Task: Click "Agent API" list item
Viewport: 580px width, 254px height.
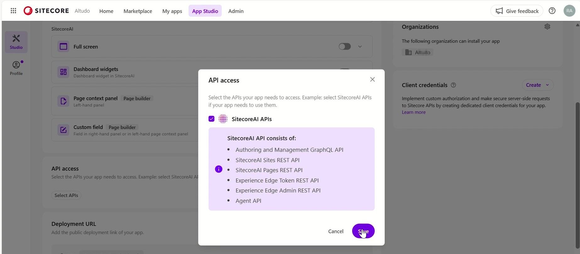Action: point(248,201)
